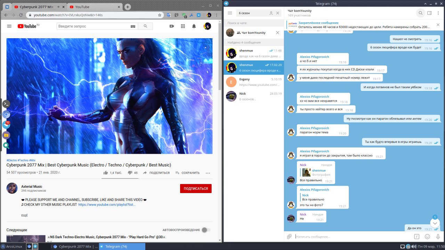Click ПОДЕЛИТЬСЯ share button

[156, 173]
